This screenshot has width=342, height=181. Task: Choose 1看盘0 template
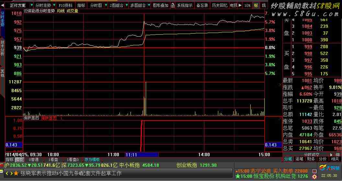[73, 159]
